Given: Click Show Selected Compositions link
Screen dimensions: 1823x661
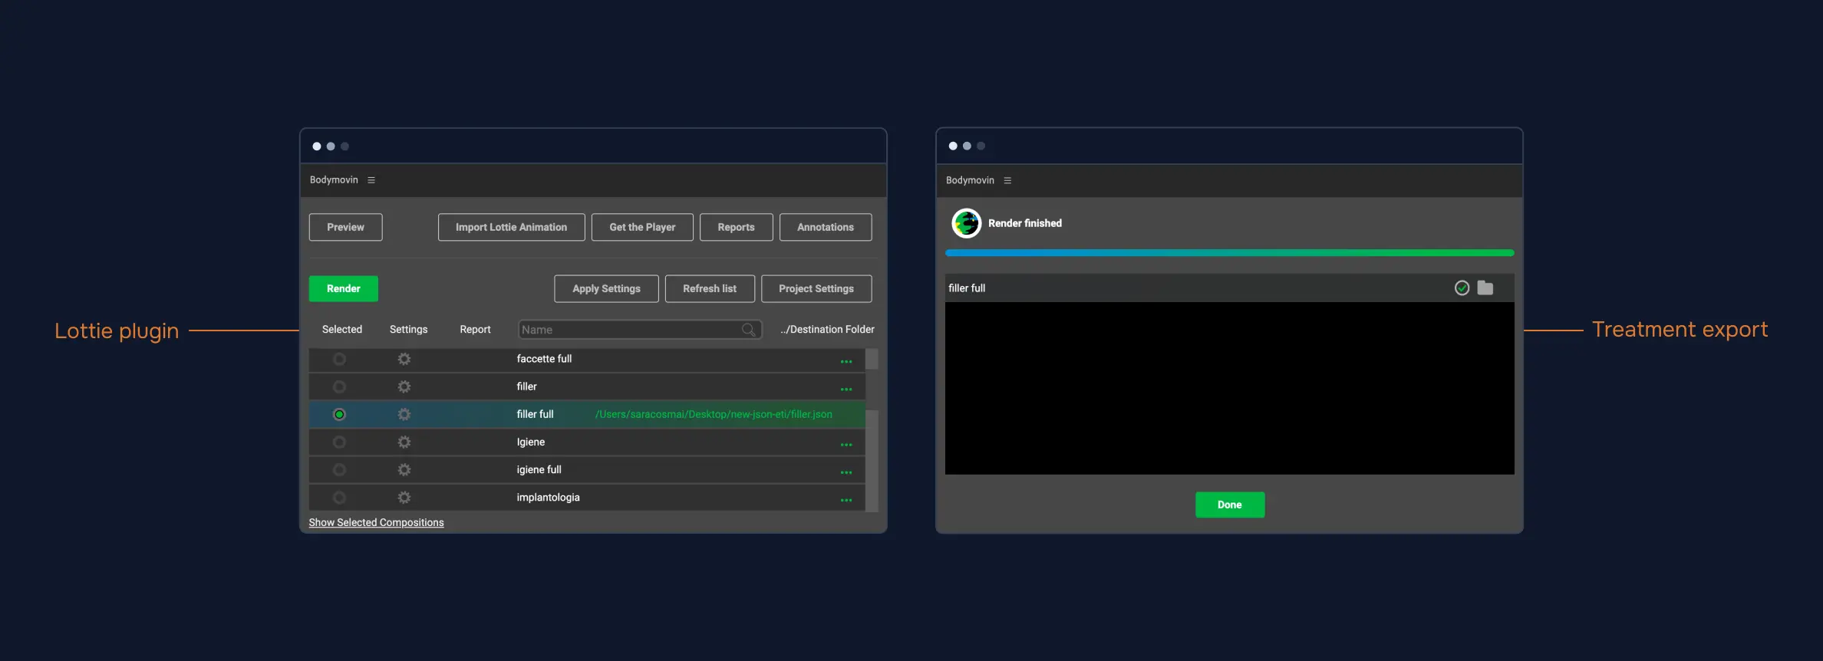Looking at the screenshot, I should (376, 522).
